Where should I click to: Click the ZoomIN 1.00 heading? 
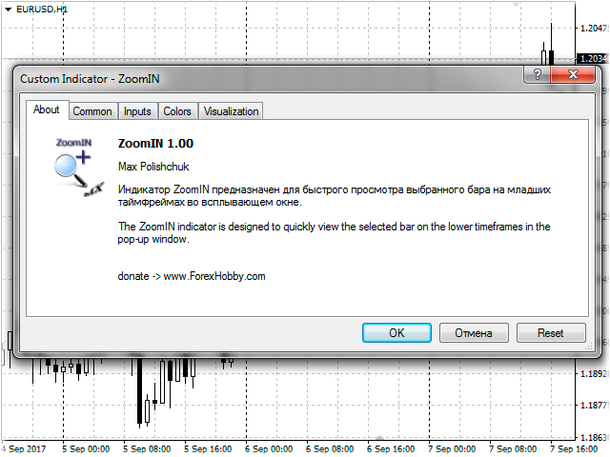point(155,144)
